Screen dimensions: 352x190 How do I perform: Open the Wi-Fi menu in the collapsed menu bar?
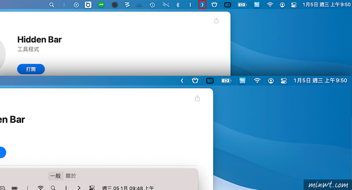point(257,80)
